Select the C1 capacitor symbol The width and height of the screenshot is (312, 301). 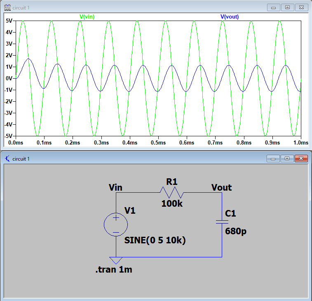point(222,222)
